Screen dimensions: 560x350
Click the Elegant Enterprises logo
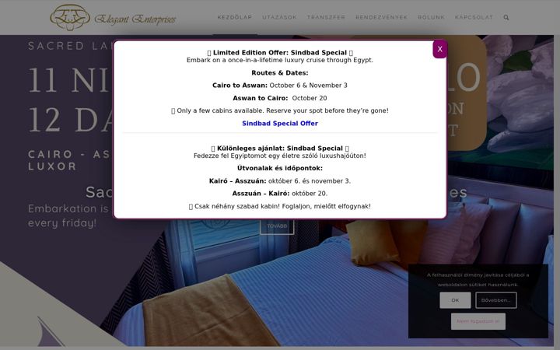click(x=113, y=17)
